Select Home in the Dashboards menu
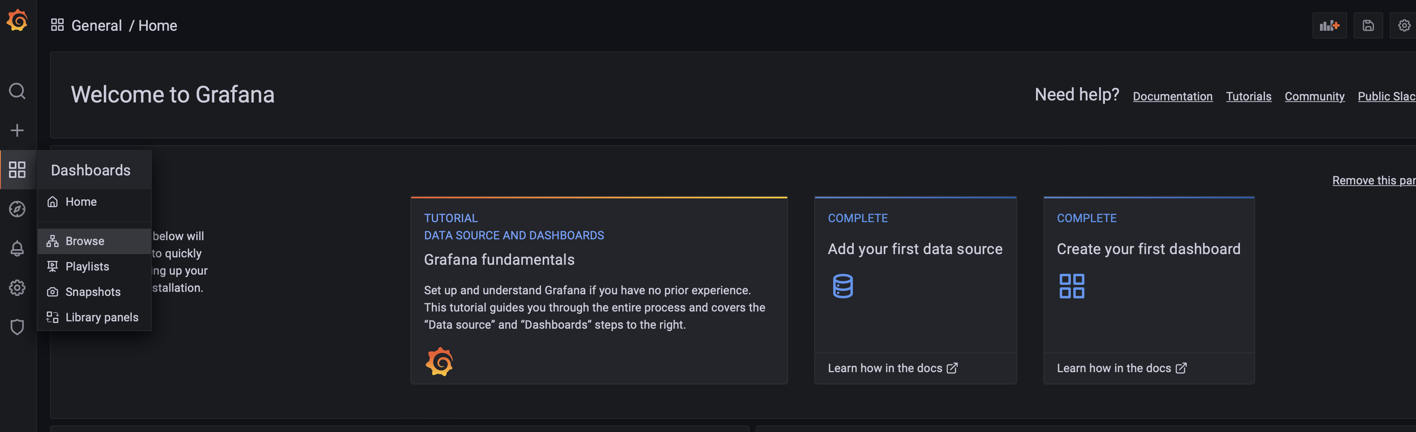This screenshot has height=432, width=1416. click(x=94, y=202)
